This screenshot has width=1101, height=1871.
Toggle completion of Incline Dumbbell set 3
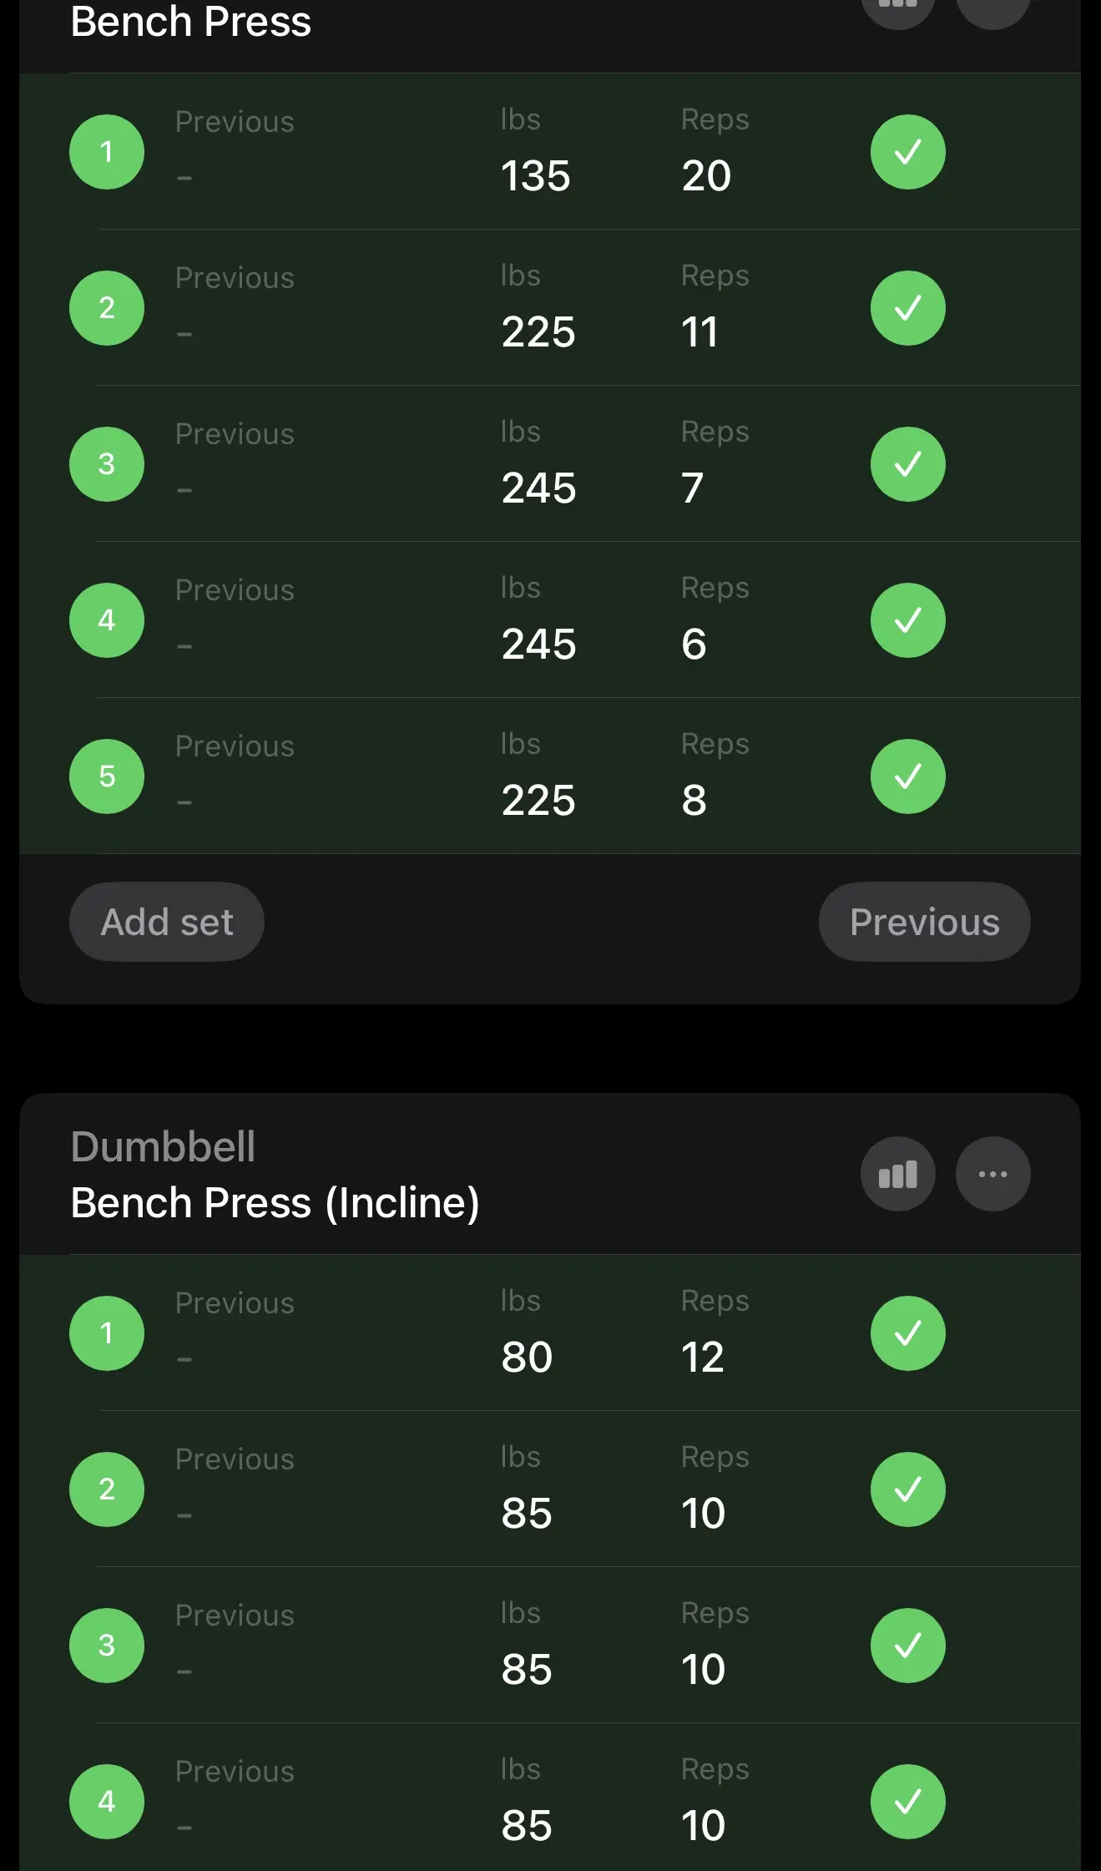pos(907,1646)
